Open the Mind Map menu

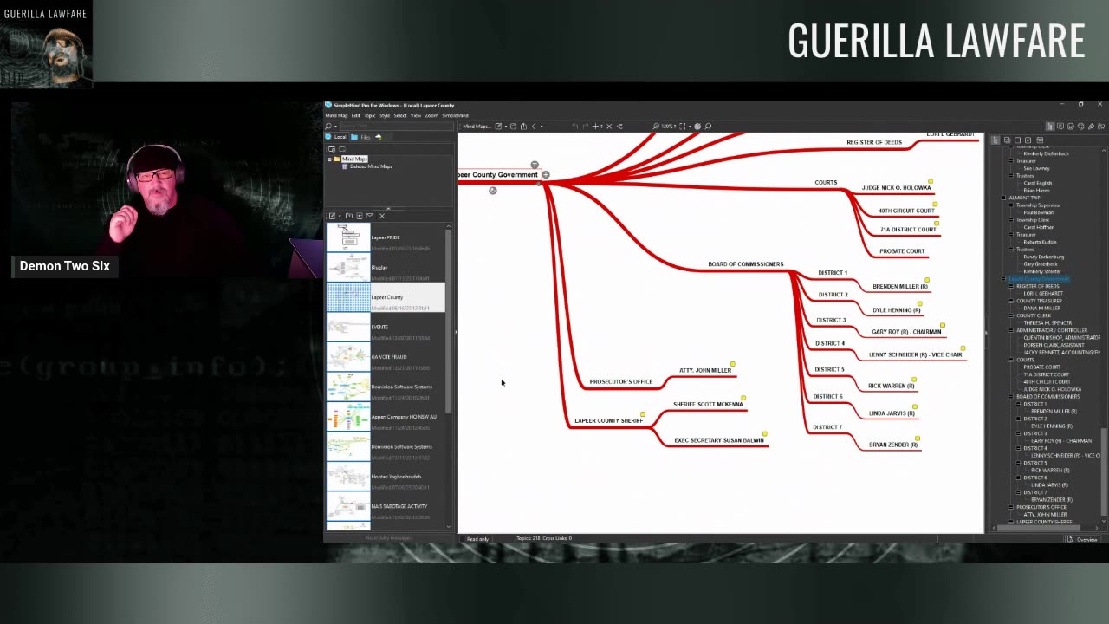pyautogui.click(x=336, y=115)
